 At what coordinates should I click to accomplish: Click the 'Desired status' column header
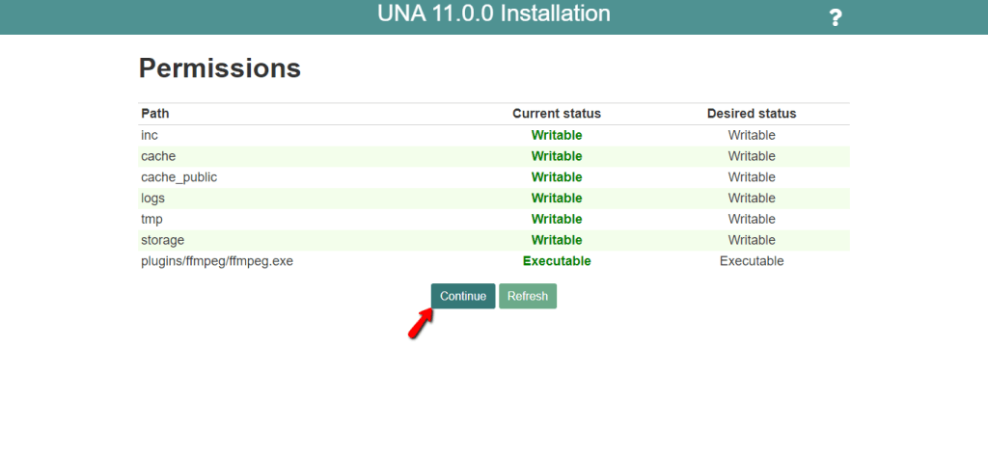[x=752, y=114]
